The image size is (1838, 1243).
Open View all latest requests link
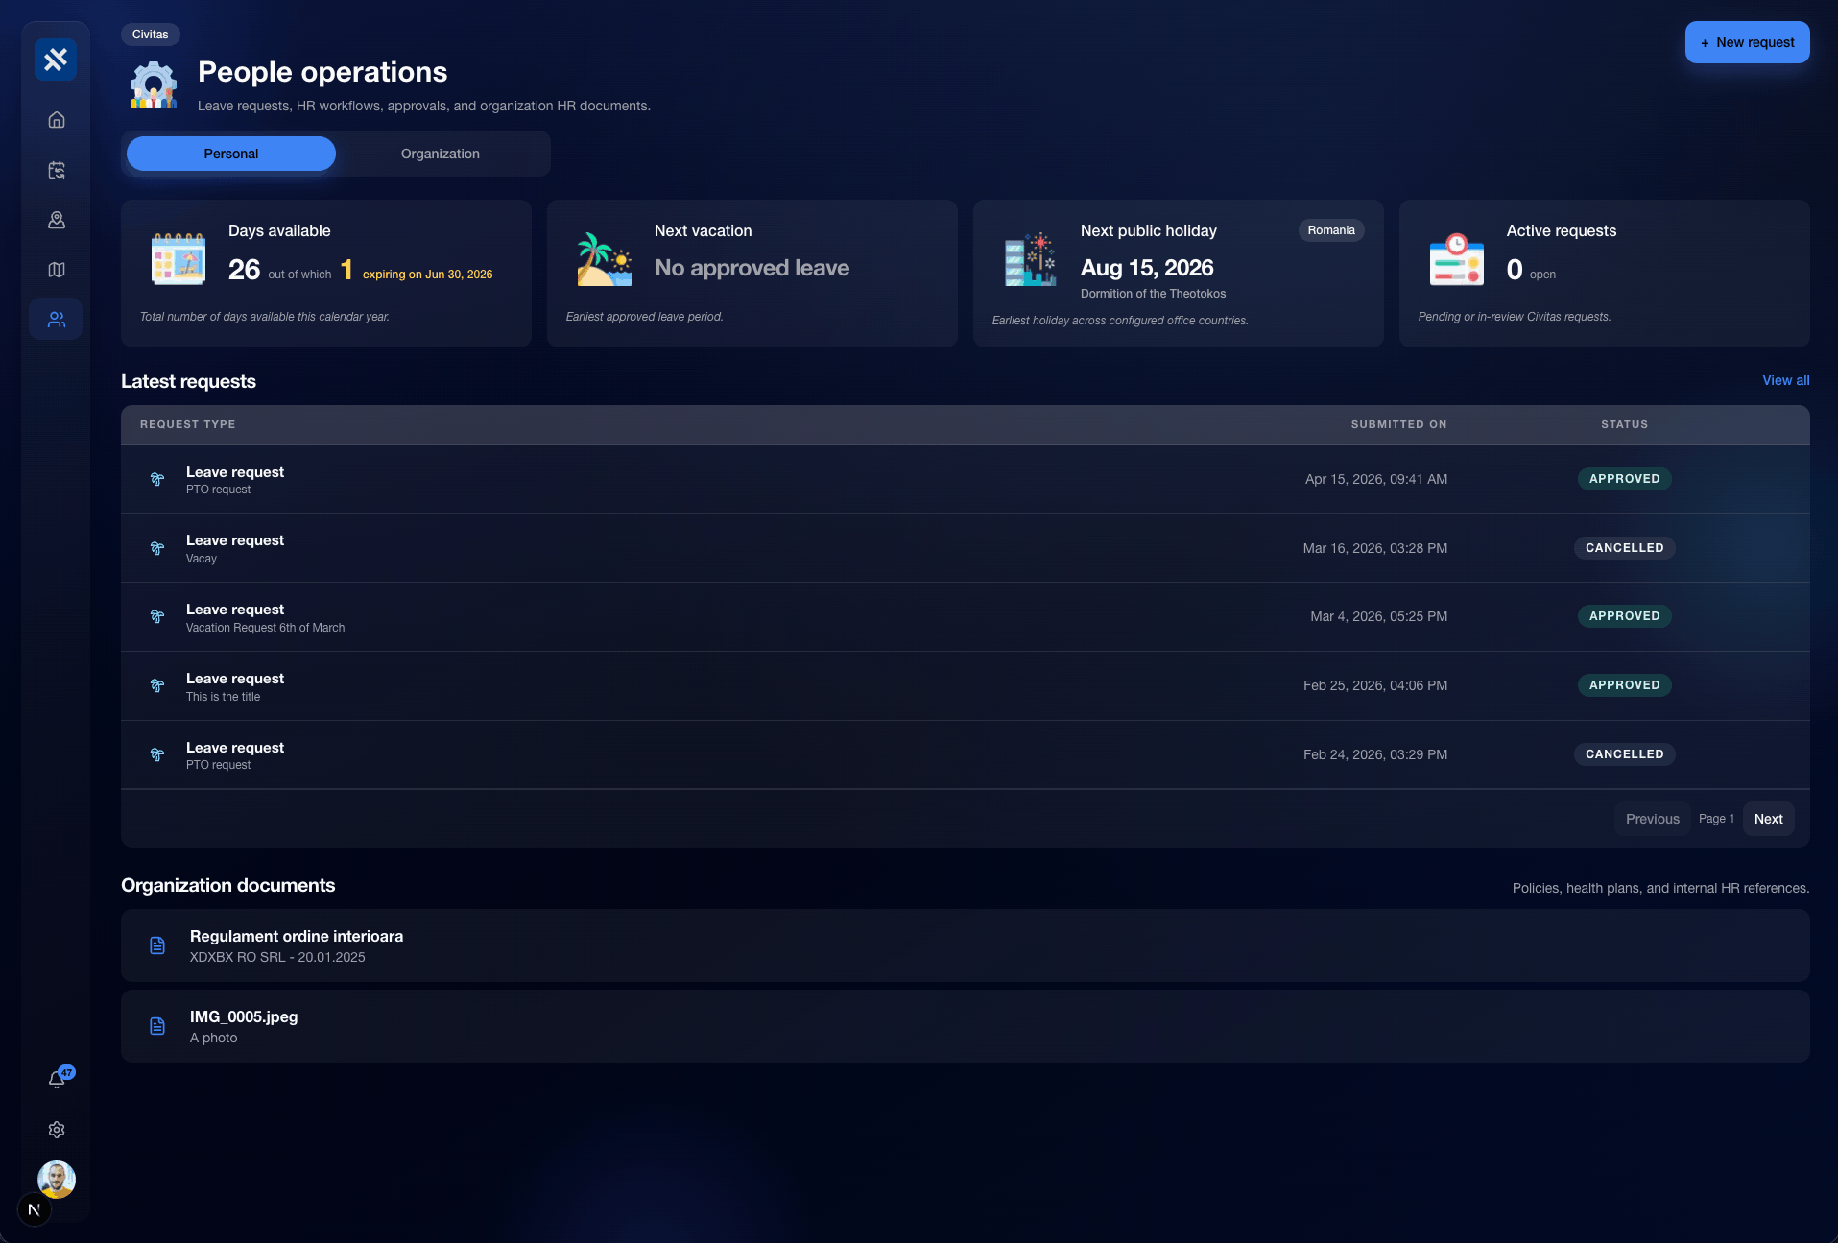pyautogui.click(x=1785, y=380)
